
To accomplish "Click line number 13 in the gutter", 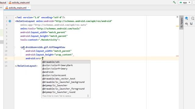I will coord(6,62).
